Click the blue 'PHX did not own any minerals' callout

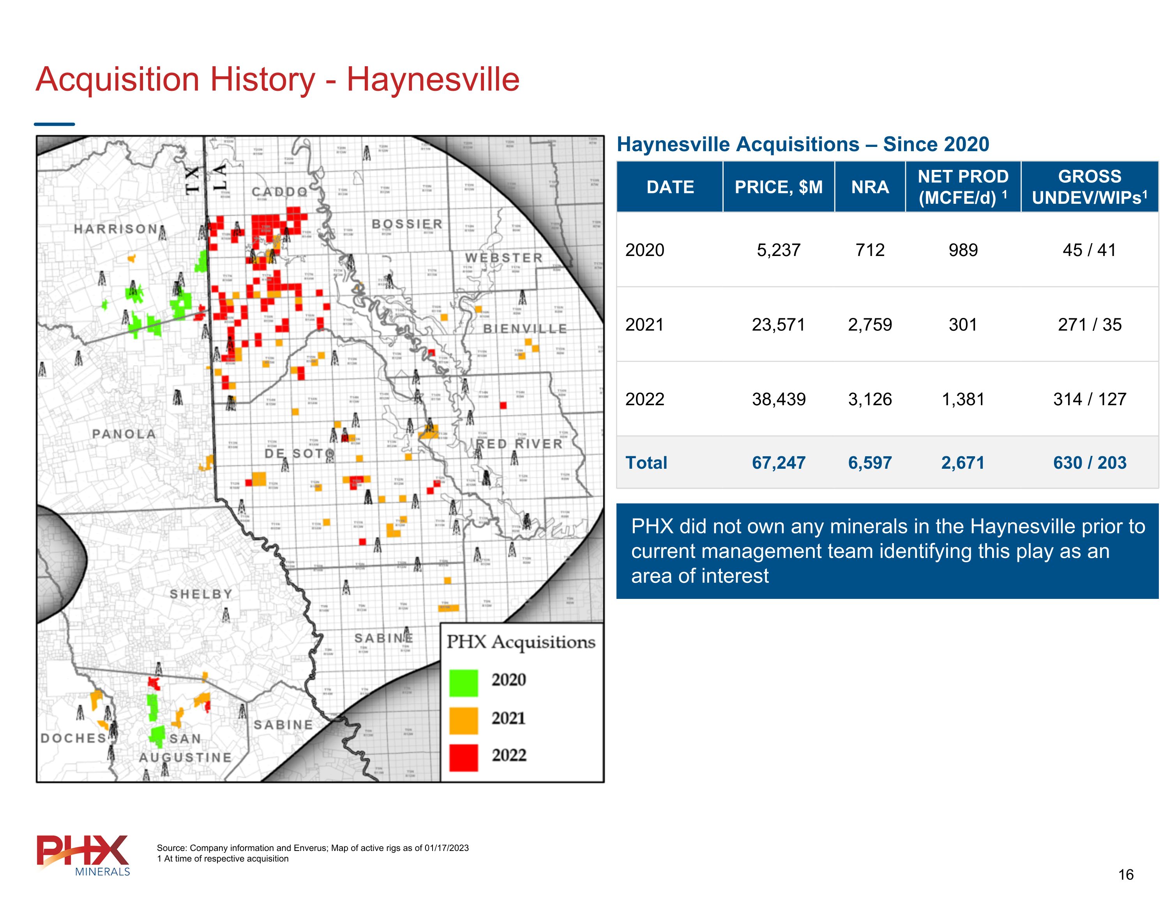887,551
